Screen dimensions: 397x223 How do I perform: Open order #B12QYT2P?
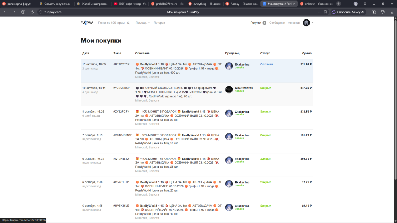point(121,65)
